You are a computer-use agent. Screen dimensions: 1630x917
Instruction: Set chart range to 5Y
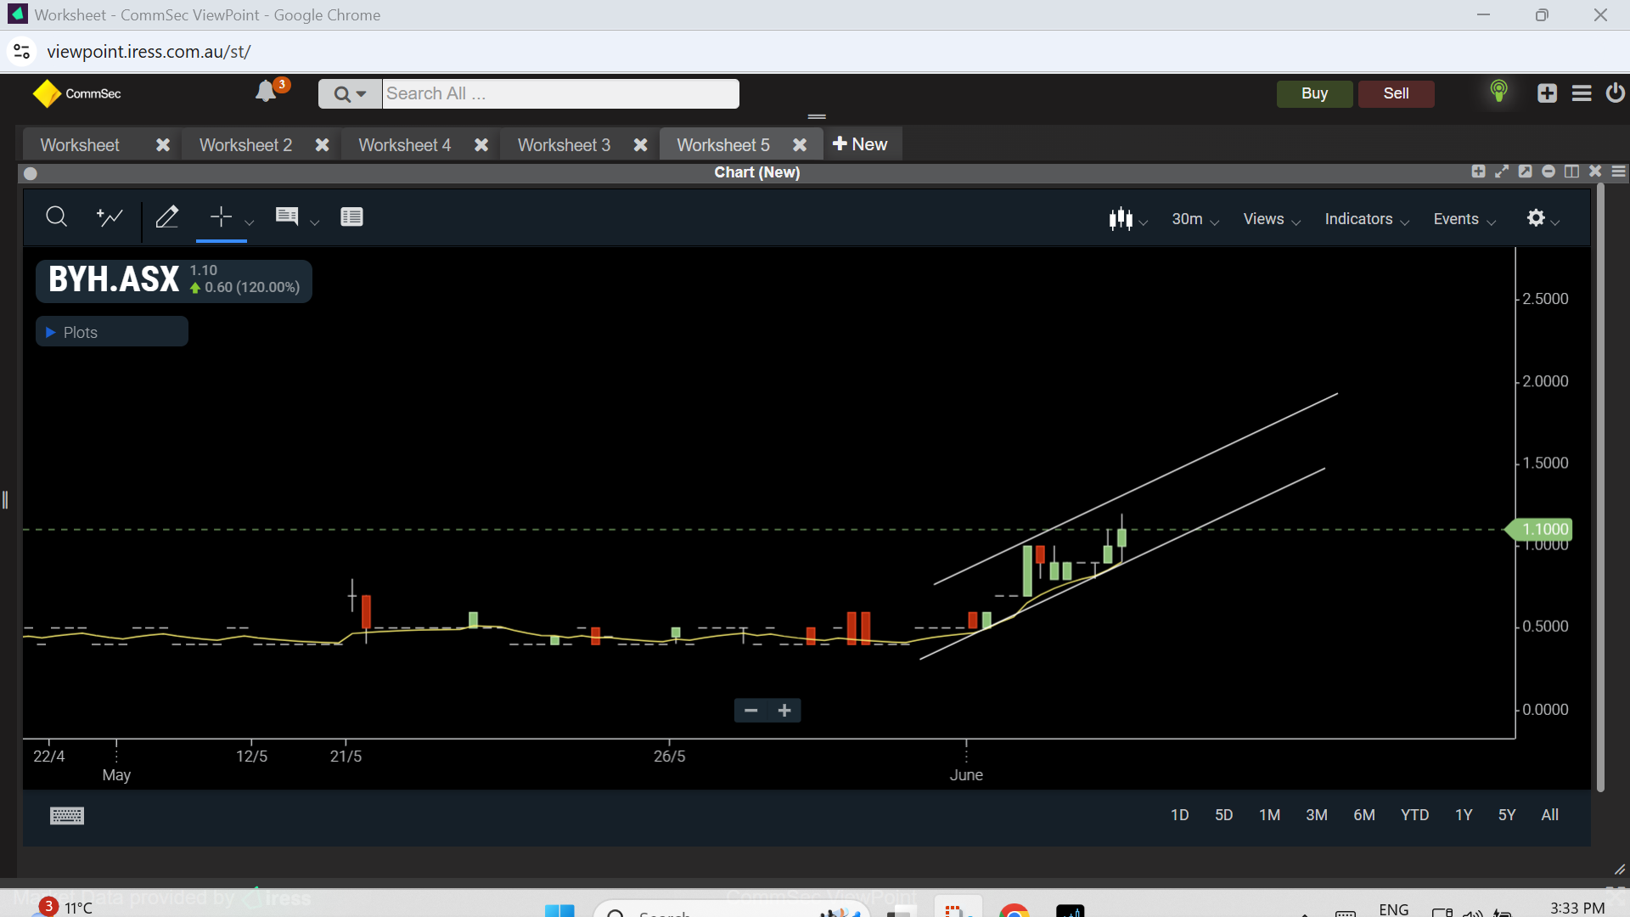click(1507, 815)
